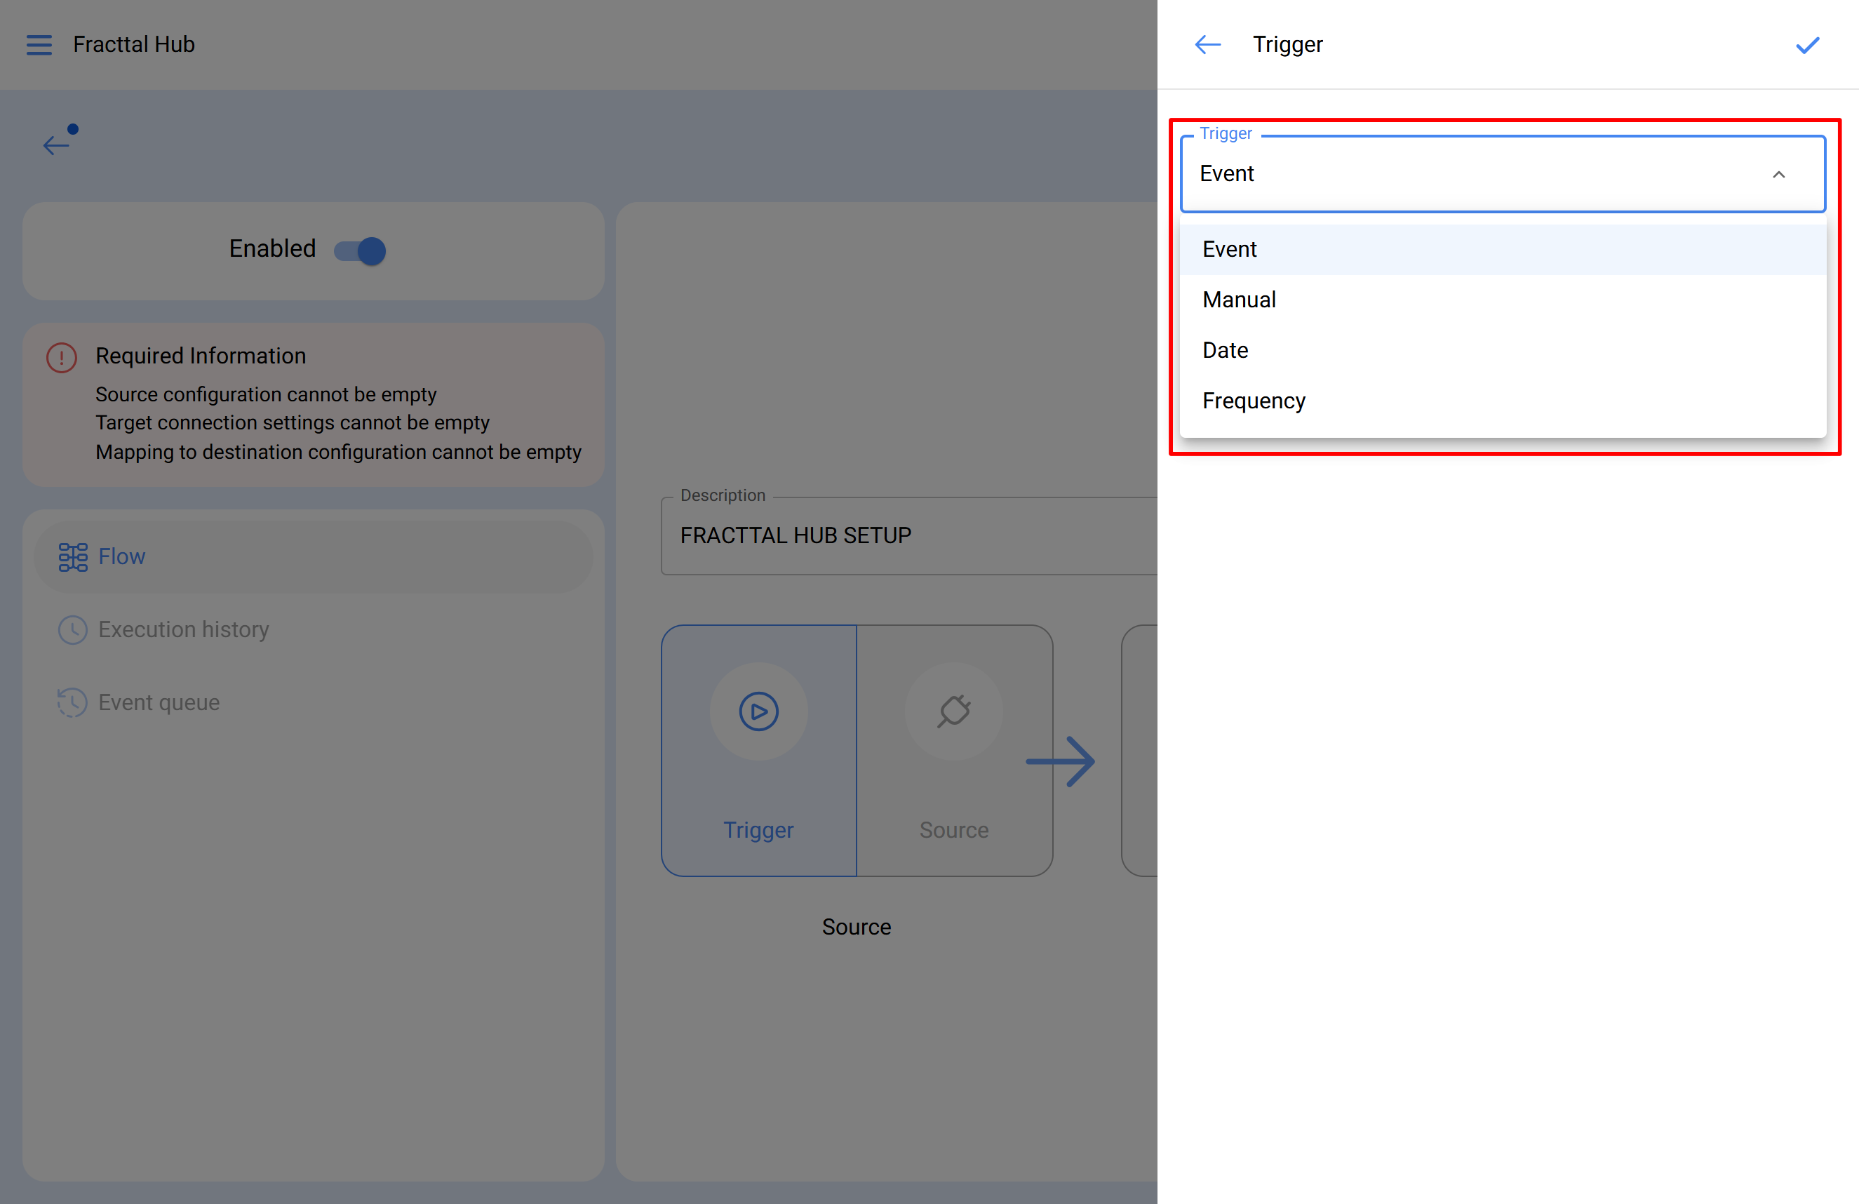This screenshot has width=1859, height=1204.
Task: Choose the Manual trigger option
Action: [x=1239, y=300]
